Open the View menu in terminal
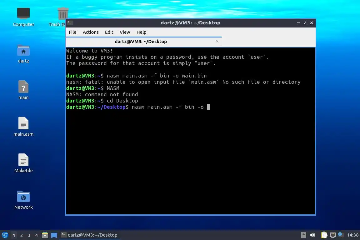Viewport: 360px width, 240px height. click(125, 32)
